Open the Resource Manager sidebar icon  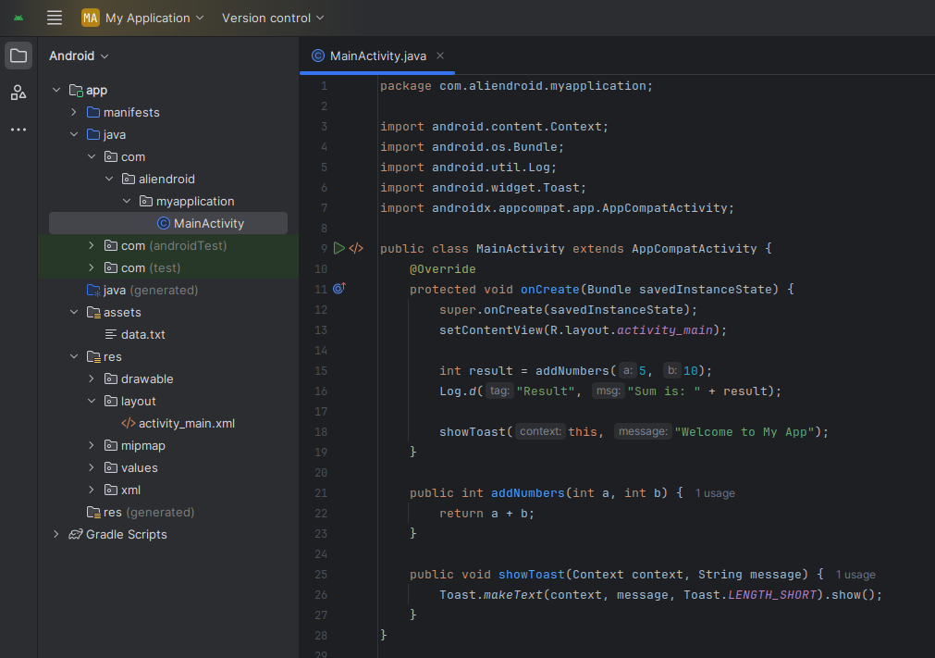(18, 93)
